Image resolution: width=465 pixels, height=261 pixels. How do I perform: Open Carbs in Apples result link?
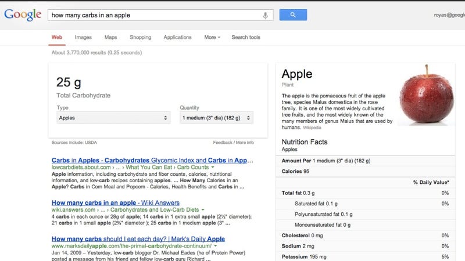click(152, 160)
